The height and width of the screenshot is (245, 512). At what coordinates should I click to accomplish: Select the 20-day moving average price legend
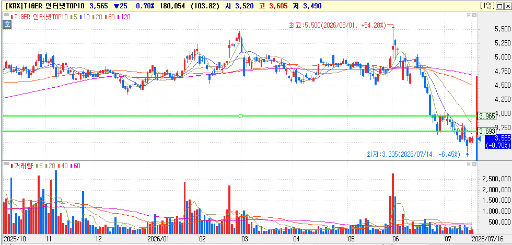[x=98, y=17]
